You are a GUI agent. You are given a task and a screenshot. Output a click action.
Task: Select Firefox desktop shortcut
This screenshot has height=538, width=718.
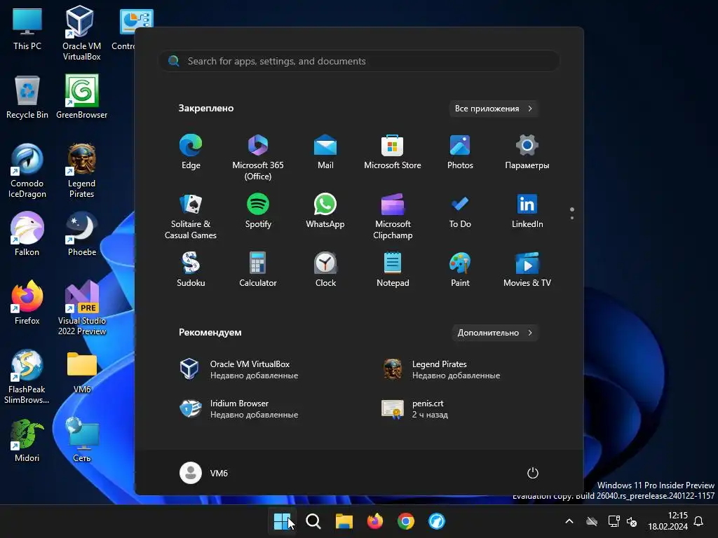click(27, 303)
